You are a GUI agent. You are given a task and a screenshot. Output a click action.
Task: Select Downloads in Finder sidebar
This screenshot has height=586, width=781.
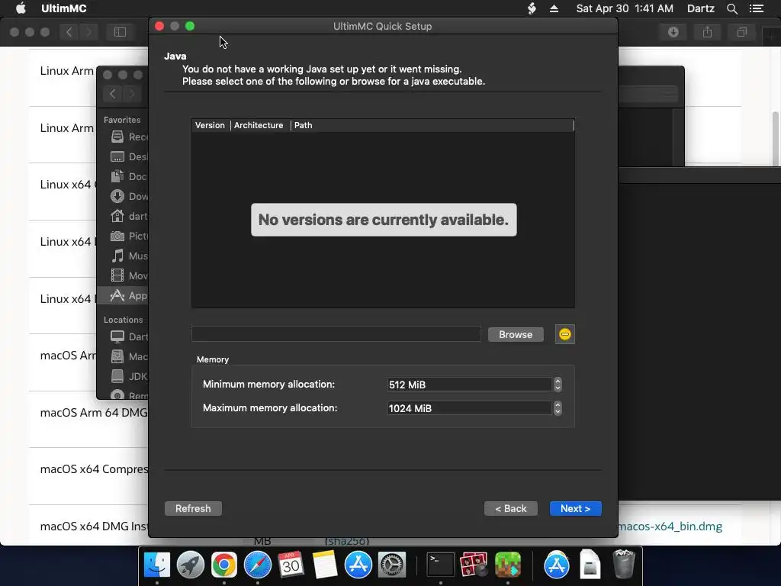click(128, 196)
